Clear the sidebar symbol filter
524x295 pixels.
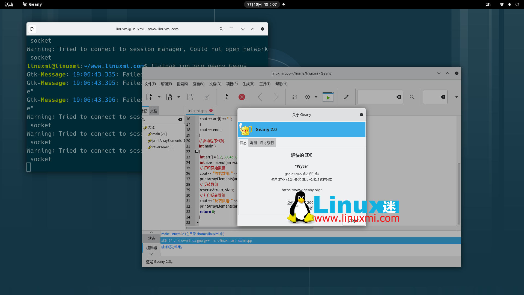coord(180,120)
